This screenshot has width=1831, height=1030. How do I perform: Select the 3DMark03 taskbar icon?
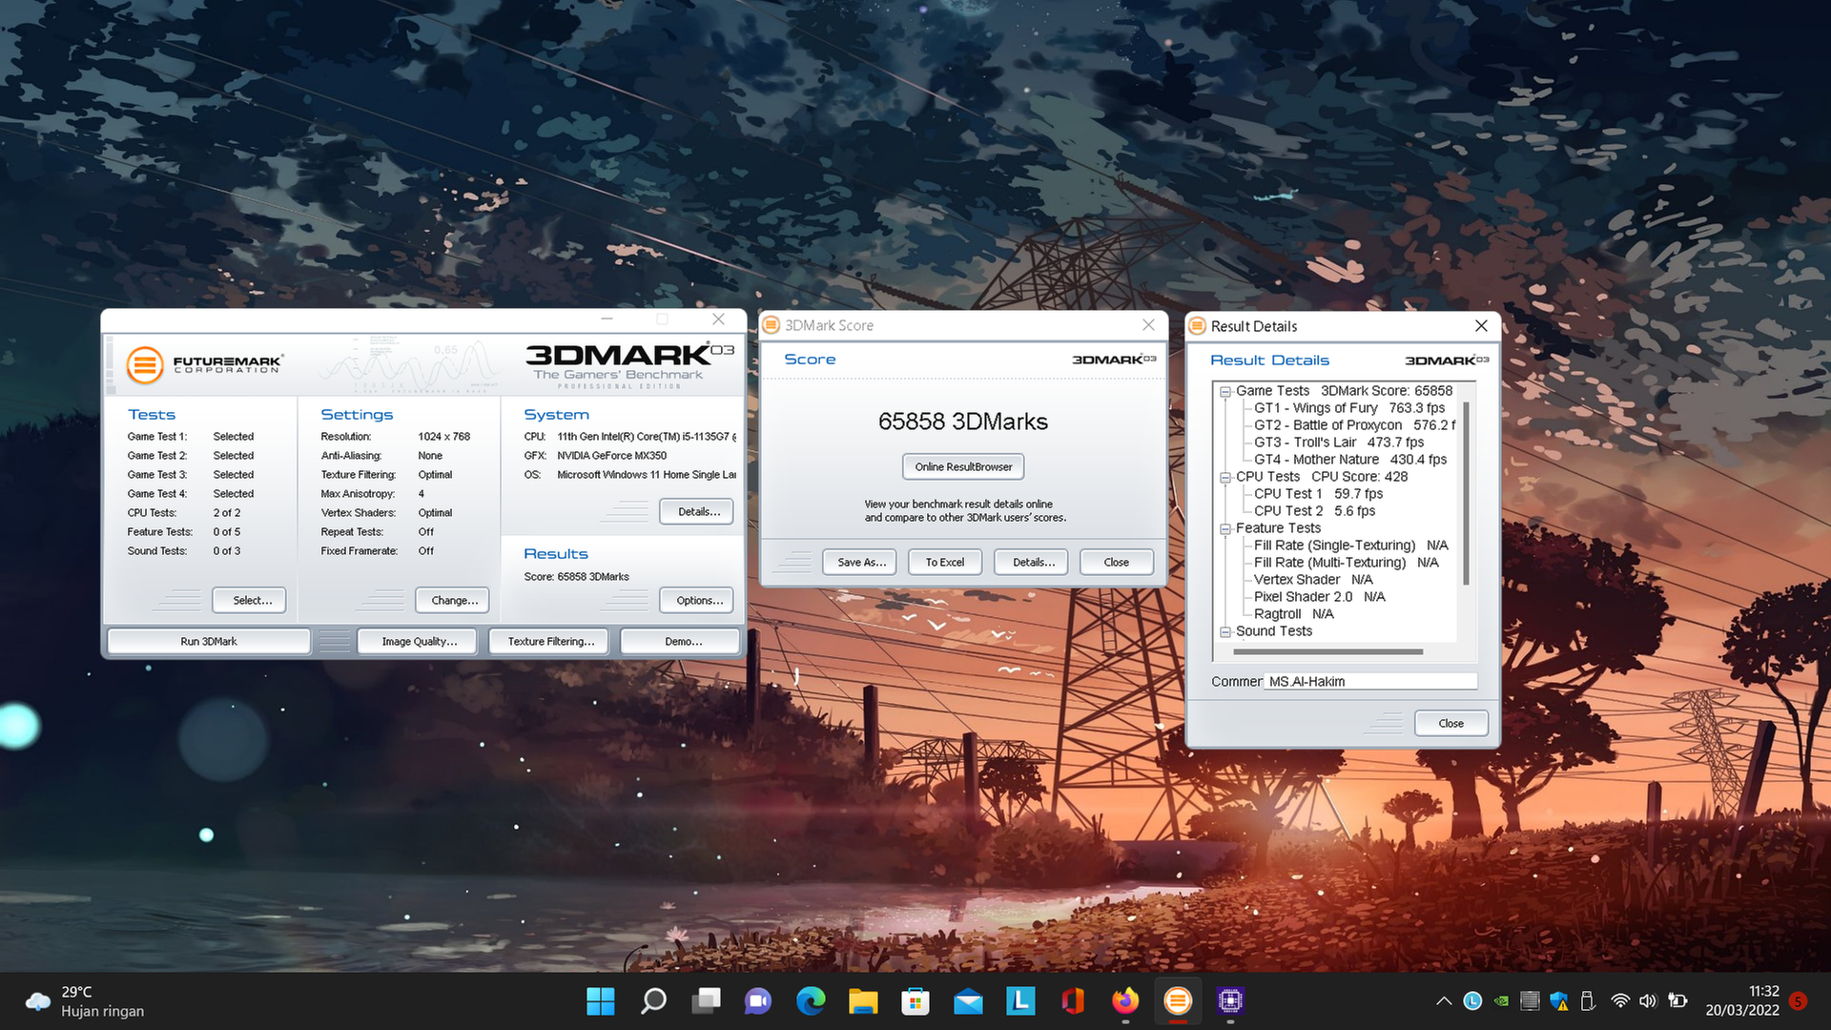(x=1178, y=1000)
